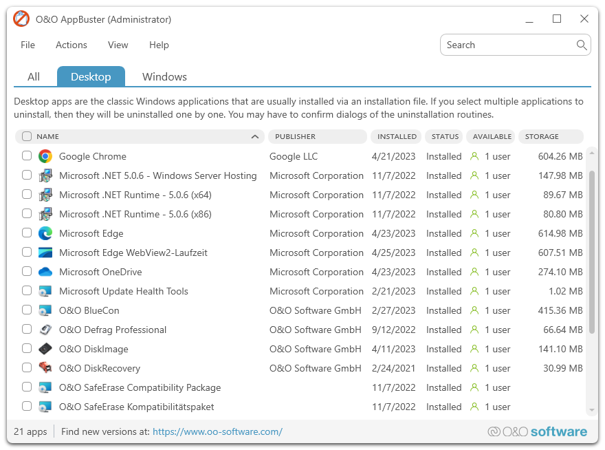
Task: Click the O&O DiskRecovery icon
Action: tap(45, 367)
